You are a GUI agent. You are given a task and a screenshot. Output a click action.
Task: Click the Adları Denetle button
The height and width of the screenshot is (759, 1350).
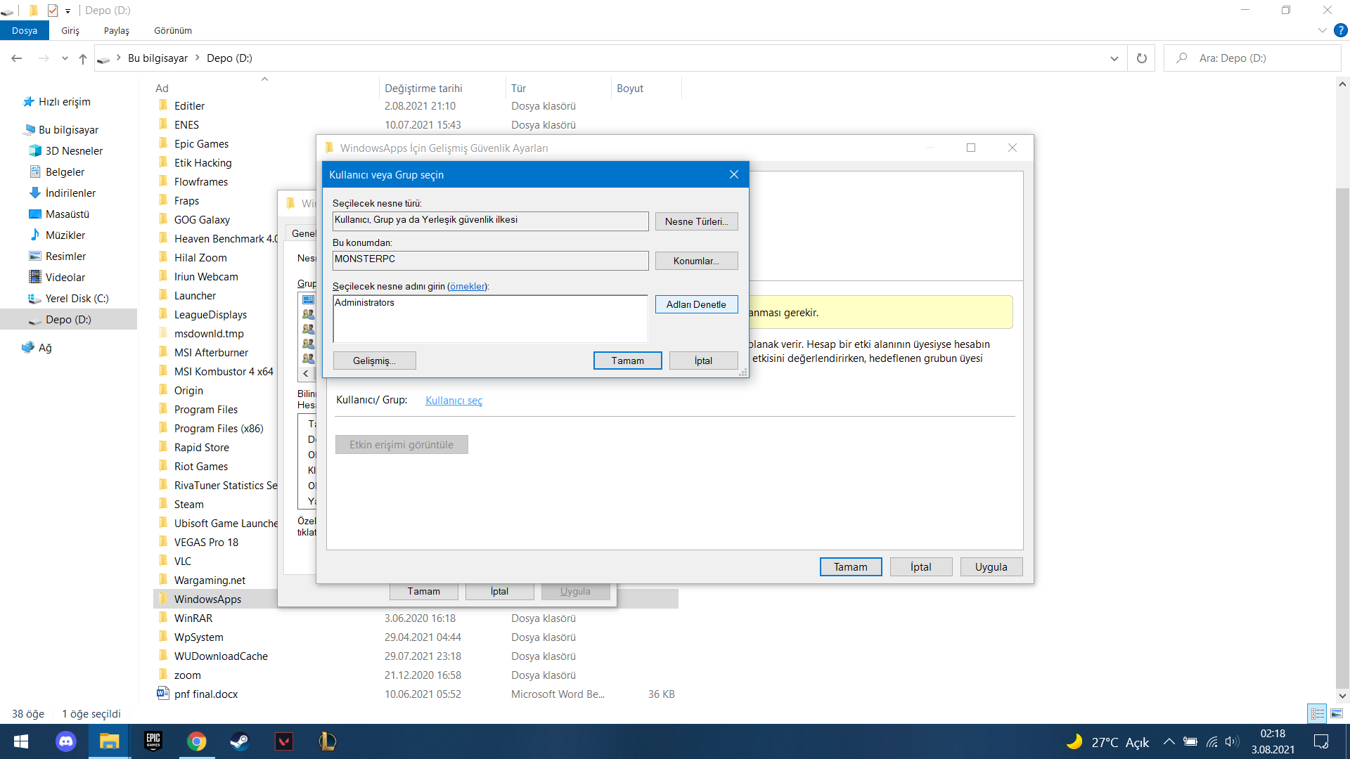click(696, 304)
